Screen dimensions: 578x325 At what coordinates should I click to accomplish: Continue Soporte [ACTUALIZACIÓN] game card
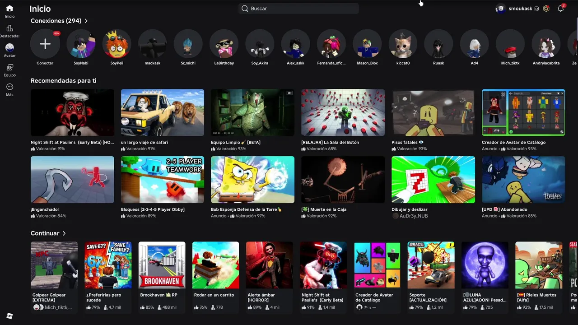431,277
